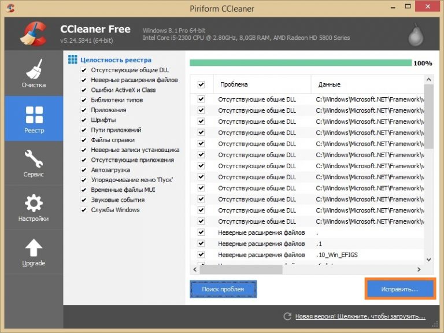This screenshot has height=333, width=444.
Task: Toggle select-all checkbox in results header
Action: click(201, 84)
